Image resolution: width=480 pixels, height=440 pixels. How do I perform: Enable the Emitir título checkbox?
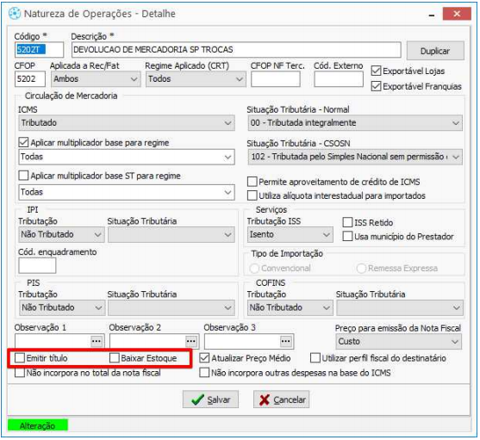[20, 357]
